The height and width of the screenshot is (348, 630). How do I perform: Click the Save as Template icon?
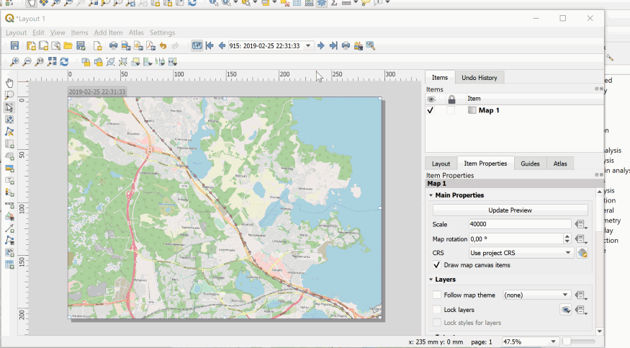81,46
